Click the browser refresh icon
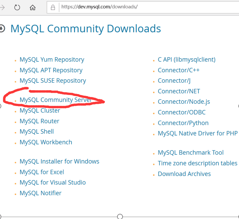 [x=17, y=7]
